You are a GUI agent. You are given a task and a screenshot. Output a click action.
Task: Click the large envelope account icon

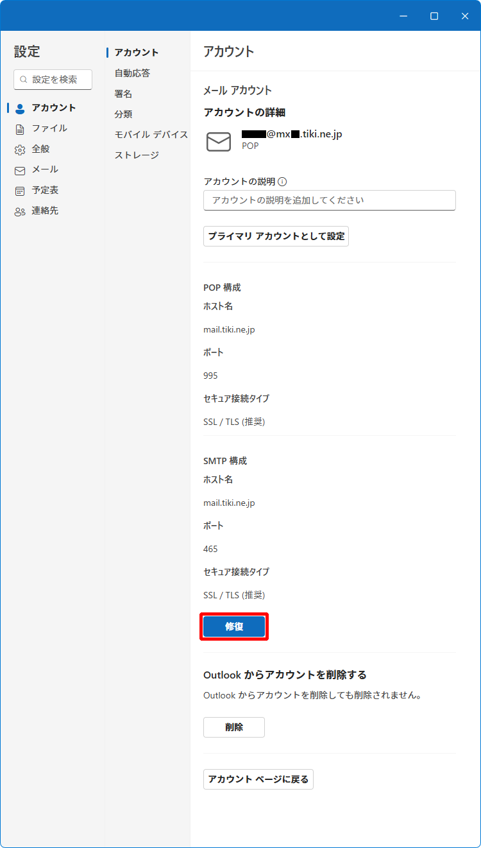coord(219,141)
